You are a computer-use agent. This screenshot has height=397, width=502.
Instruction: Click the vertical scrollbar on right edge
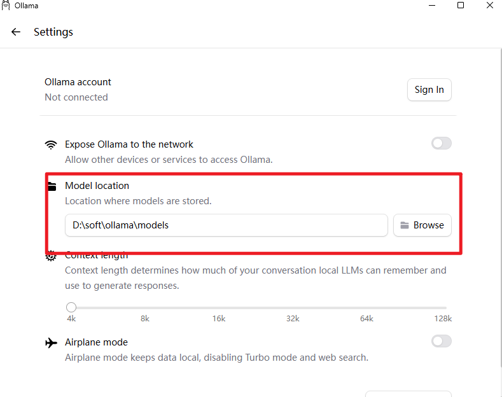pyautogui.click(x=501, y=208)
